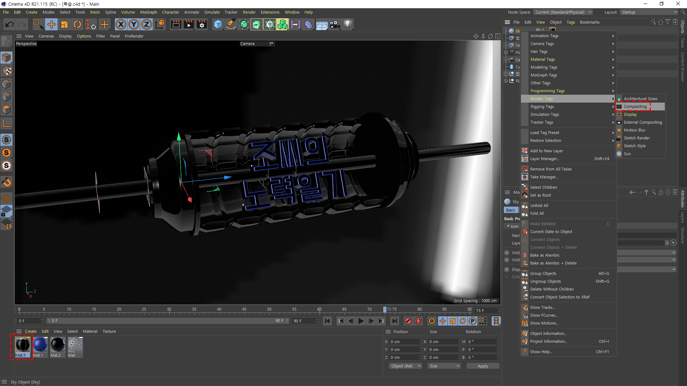Open Edit Render Settings icon
The image size is (687, 386).
(202, 24)
